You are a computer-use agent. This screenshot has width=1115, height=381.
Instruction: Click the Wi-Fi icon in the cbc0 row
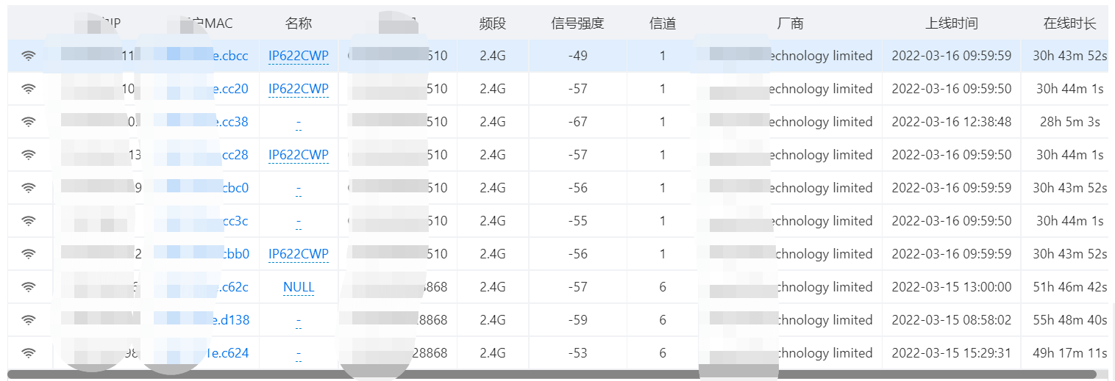pos(29,188)
